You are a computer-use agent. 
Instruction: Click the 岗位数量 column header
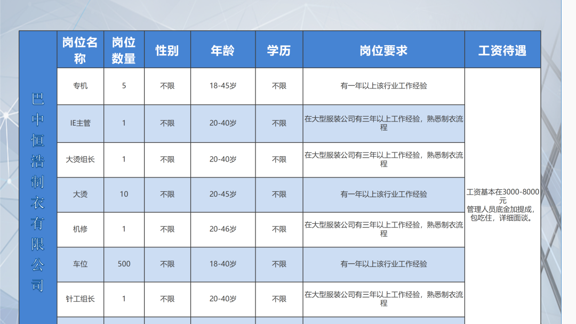[x=124, y=50]
